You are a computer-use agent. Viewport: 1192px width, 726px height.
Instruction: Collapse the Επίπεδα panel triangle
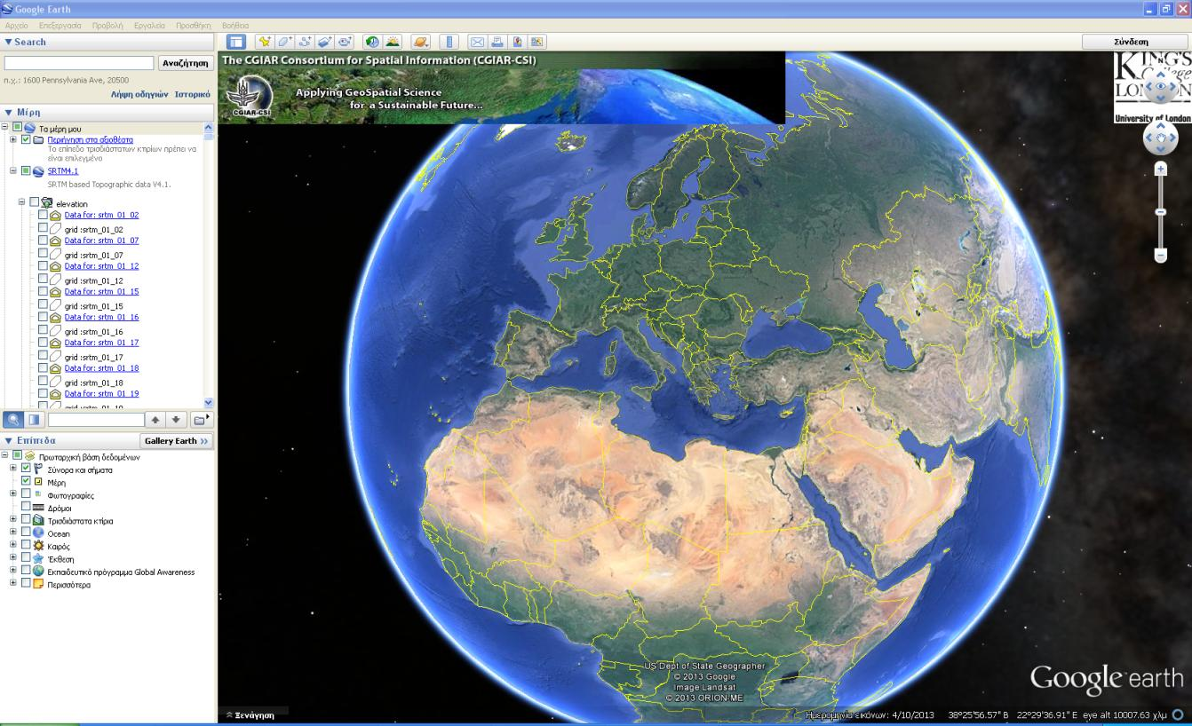[8, 441]
